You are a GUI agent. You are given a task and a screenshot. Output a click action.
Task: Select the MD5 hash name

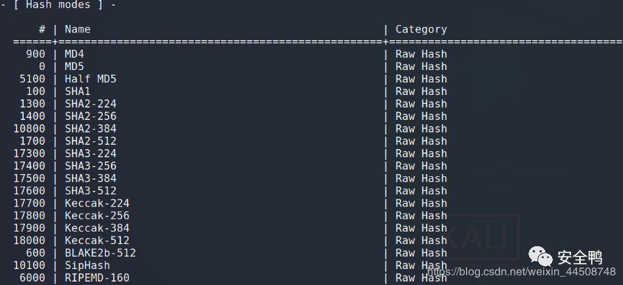point(74,67)
